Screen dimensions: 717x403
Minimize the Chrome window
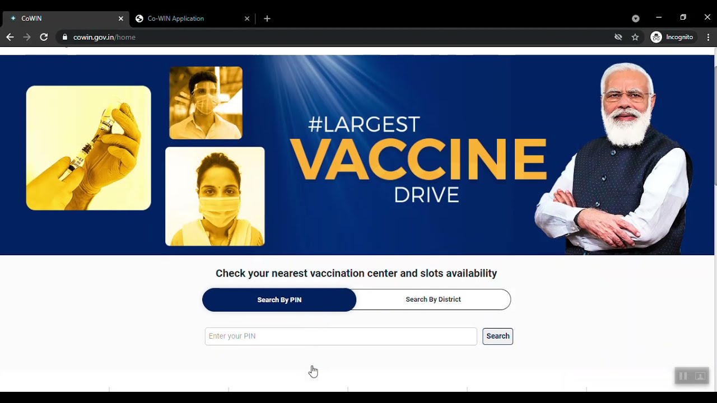point(659,18)
